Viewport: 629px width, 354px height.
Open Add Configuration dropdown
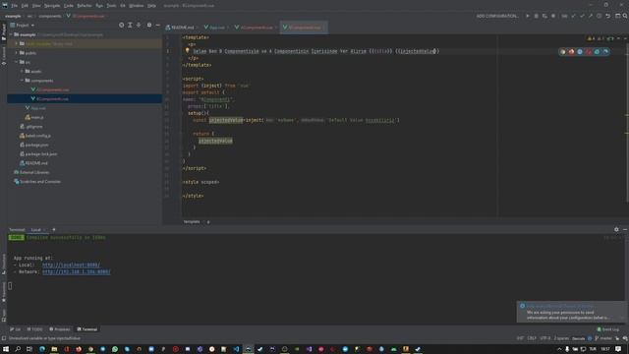pyautogui.click(x=497, y=16)
